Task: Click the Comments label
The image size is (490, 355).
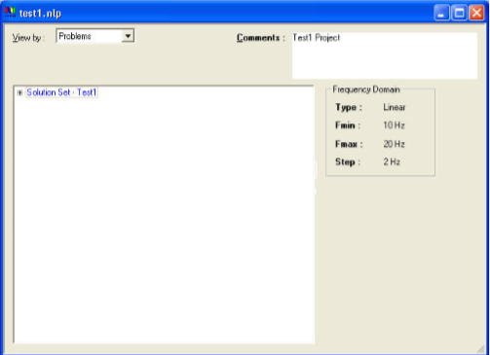Action: pyautogui.click(x=260, y=38)
